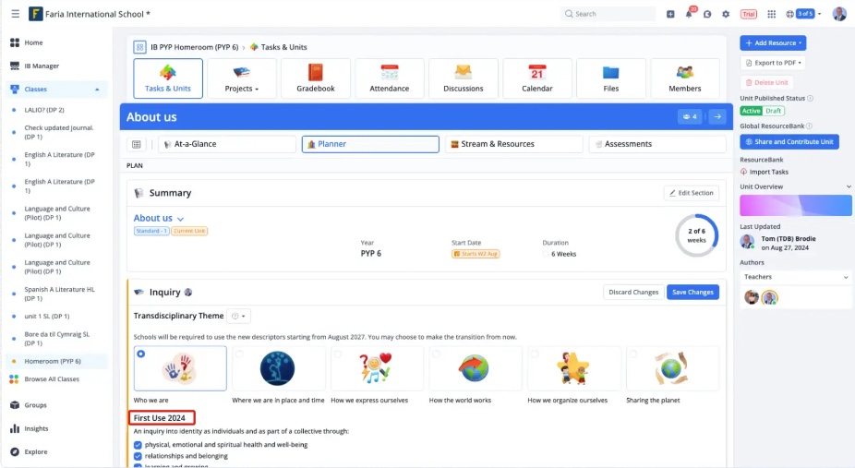The height and width of the screenshot is (468, 855).
Task: Select How we organize ourselves theme
Action: pyautogui.click(x=573, y=368)
